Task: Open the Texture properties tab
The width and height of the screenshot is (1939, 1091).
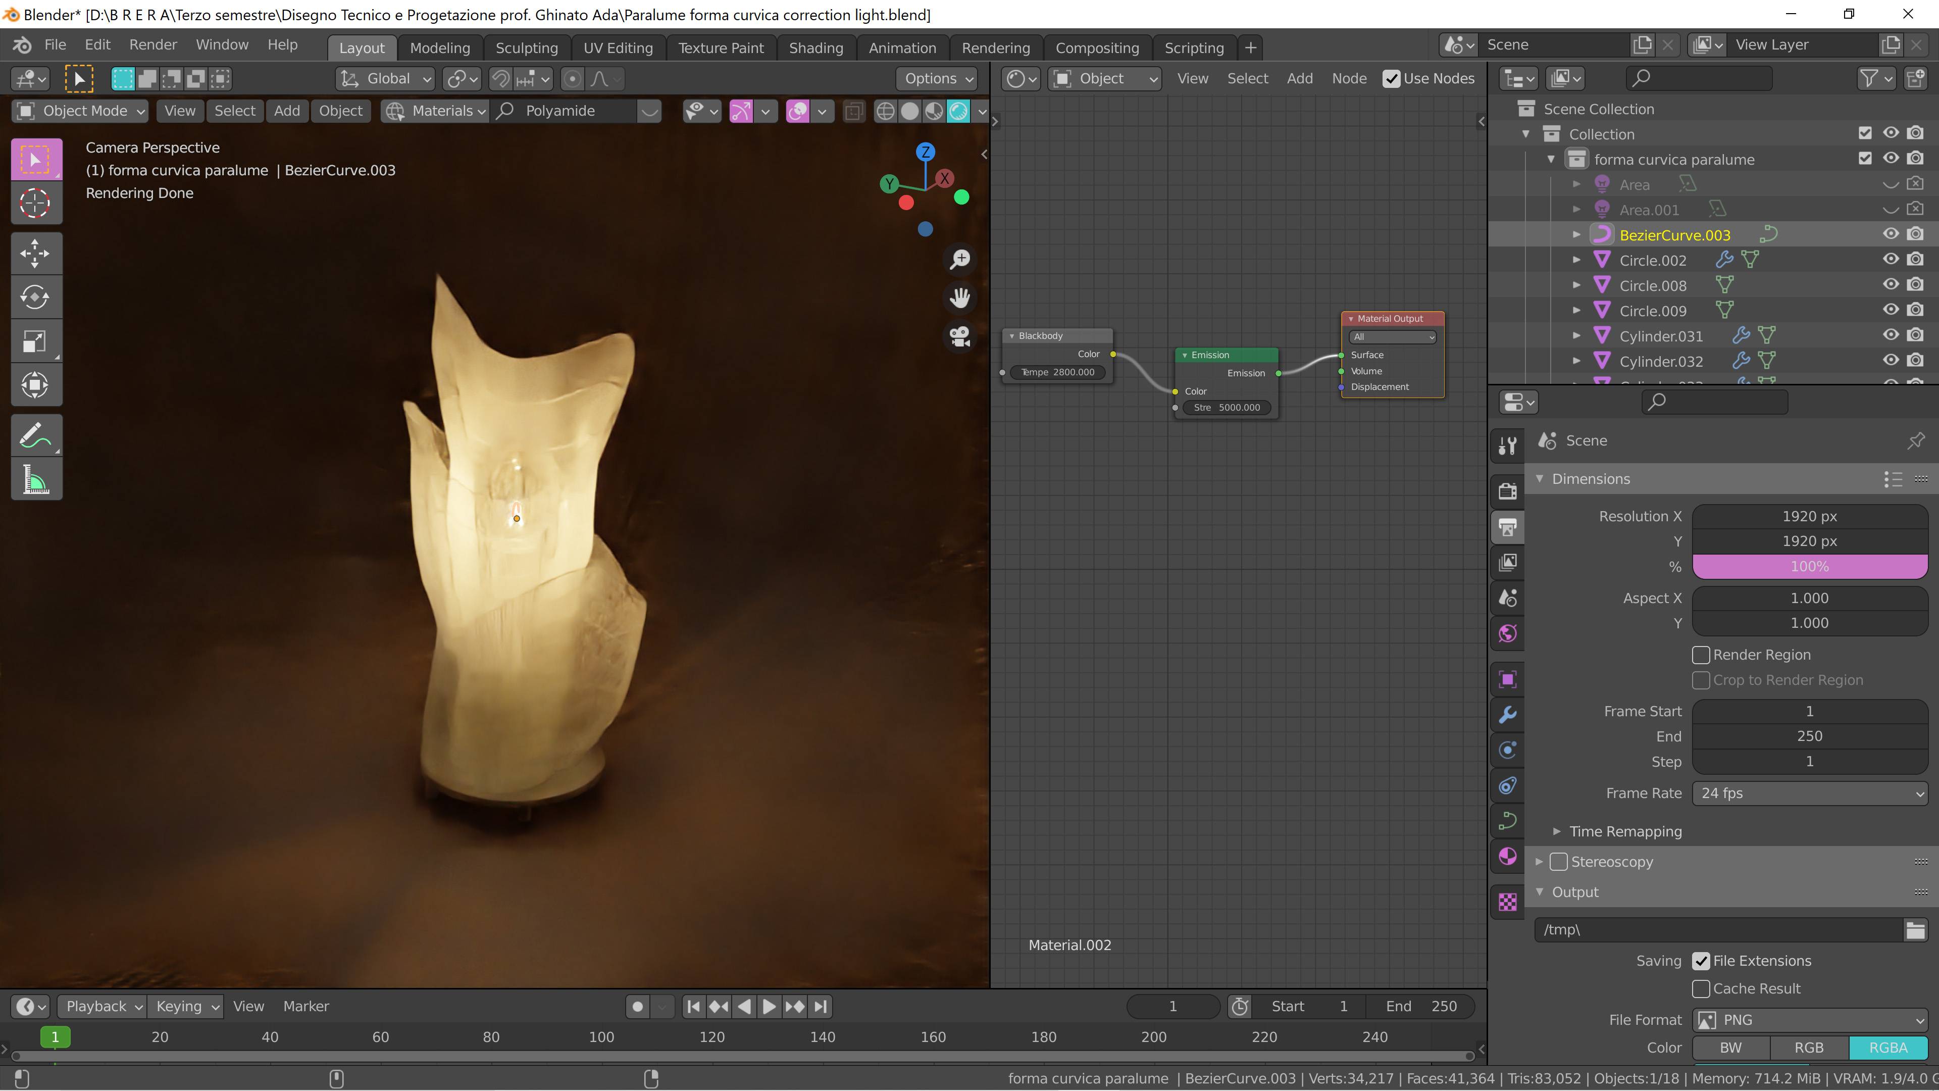Action: coord(1507,902)
